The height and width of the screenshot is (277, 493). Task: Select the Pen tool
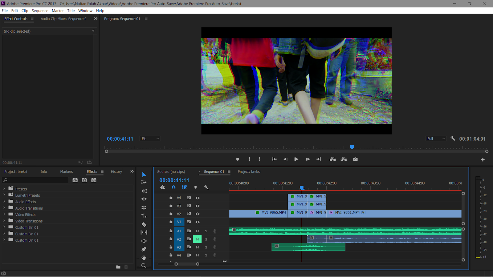144,249
